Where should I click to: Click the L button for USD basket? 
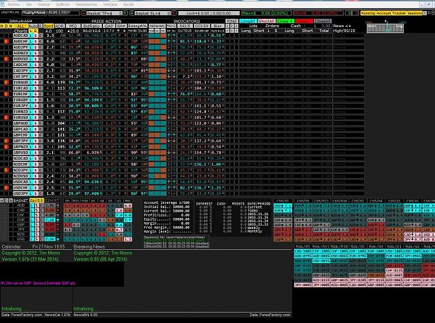click(31, 239)
